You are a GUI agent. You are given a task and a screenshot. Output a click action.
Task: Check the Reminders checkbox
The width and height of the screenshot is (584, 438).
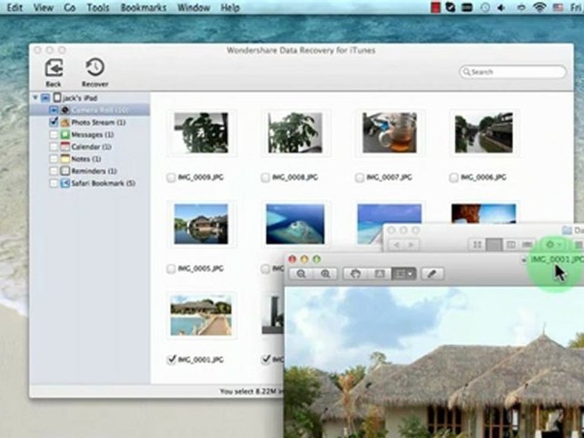pyautogui.click(x=54, y=171)
